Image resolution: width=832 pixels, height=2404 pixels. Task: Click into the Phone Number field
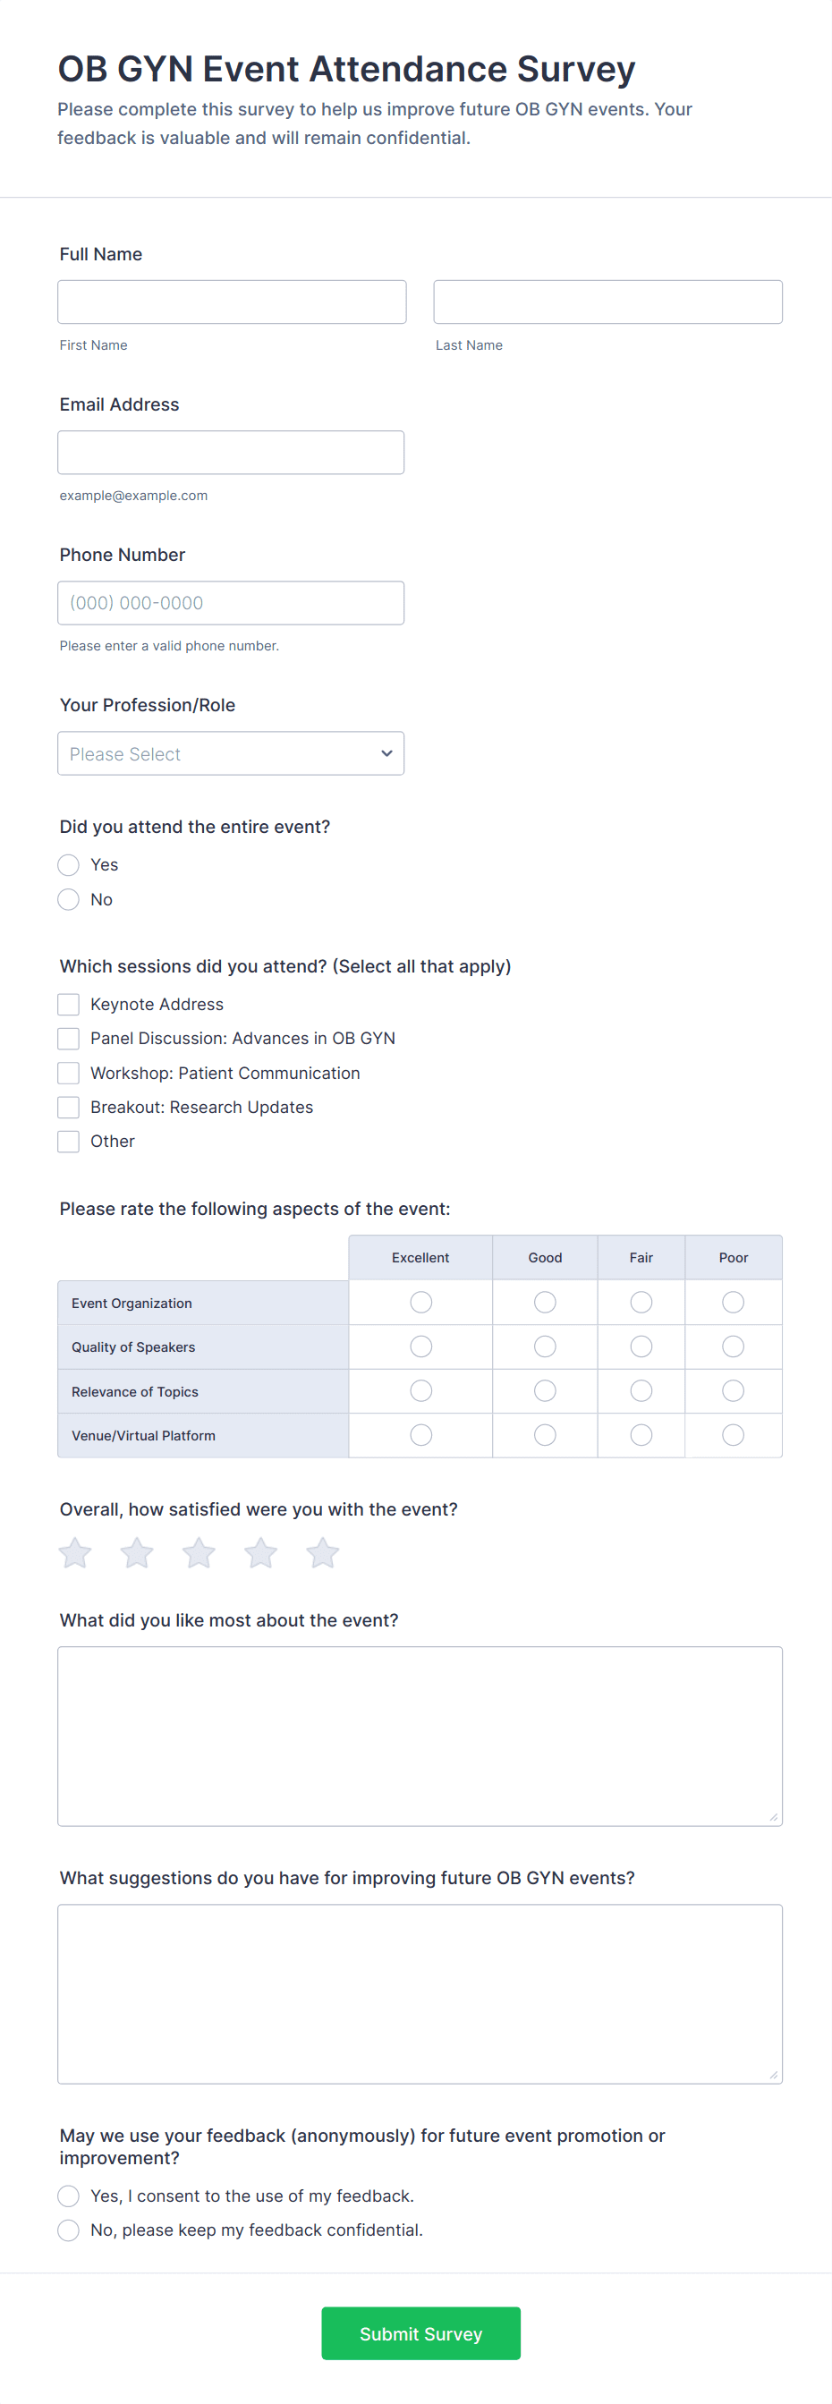[231, 603]
